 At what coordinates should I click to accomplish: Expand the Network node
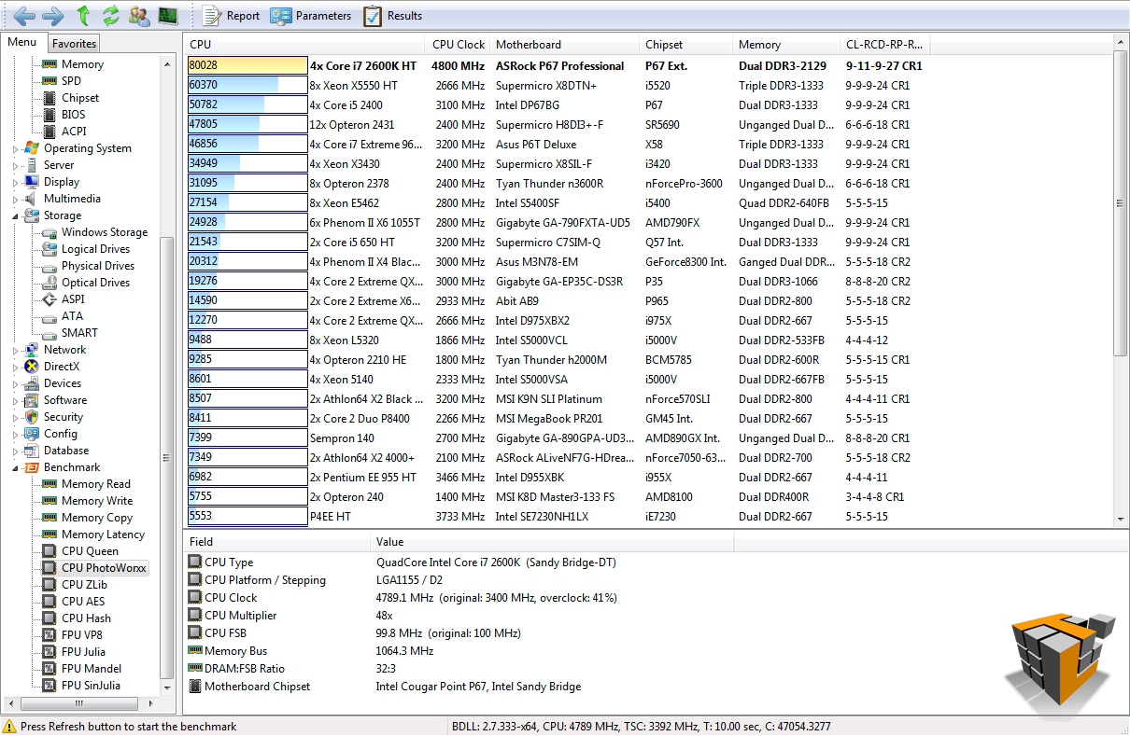click(x=15, y=350)
